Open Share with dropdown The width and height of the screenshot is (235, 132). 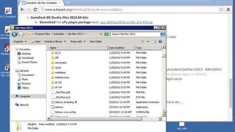click(78, 41)
